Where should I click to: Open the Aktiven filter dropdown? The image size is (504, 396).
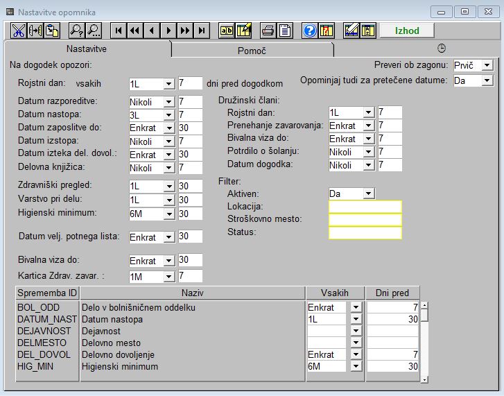coord(368,193)
